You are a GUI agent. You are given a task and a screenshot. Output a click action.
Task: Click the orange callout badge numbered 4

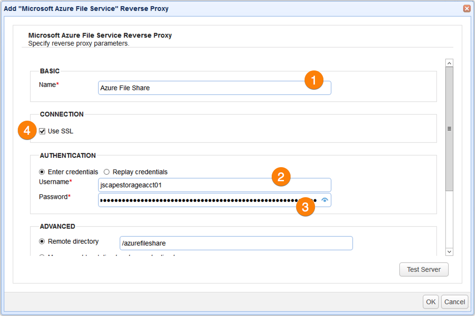[x=27, y=131]
